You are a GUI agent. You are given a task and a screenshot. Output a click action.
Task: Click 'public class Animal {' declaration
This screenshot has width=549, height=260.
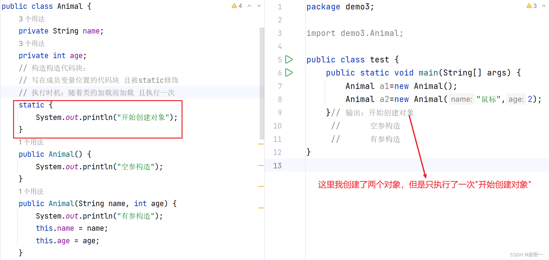46,6
